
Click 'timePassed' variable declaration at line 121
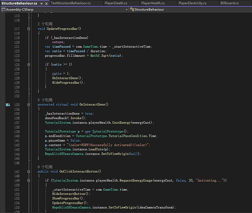pyautogui.click(x=61, y=47)
